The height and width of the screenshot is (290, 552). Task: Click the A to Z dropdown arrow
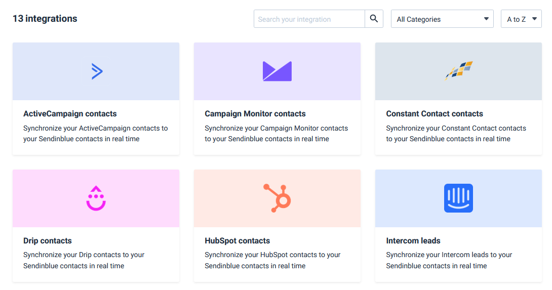pos(534,19)
